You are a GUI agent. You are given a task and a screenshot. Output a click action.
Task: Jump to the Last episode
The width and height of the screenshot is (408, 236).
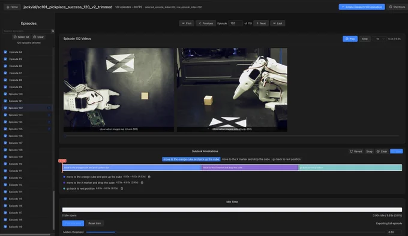[278, 23]
